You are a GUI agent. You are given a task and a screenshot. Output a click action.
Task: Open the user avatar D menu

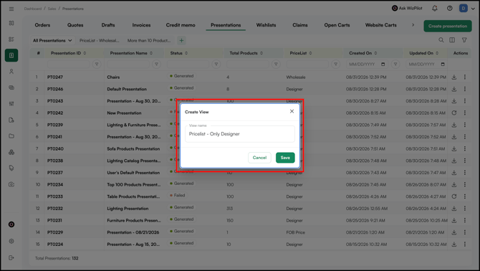click(463, 9)
